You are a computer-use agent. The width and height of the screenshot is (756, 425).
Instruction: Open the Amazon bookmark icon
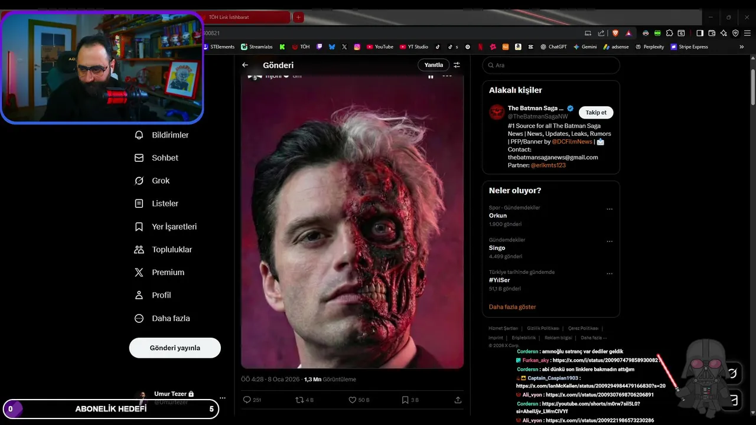518,47
